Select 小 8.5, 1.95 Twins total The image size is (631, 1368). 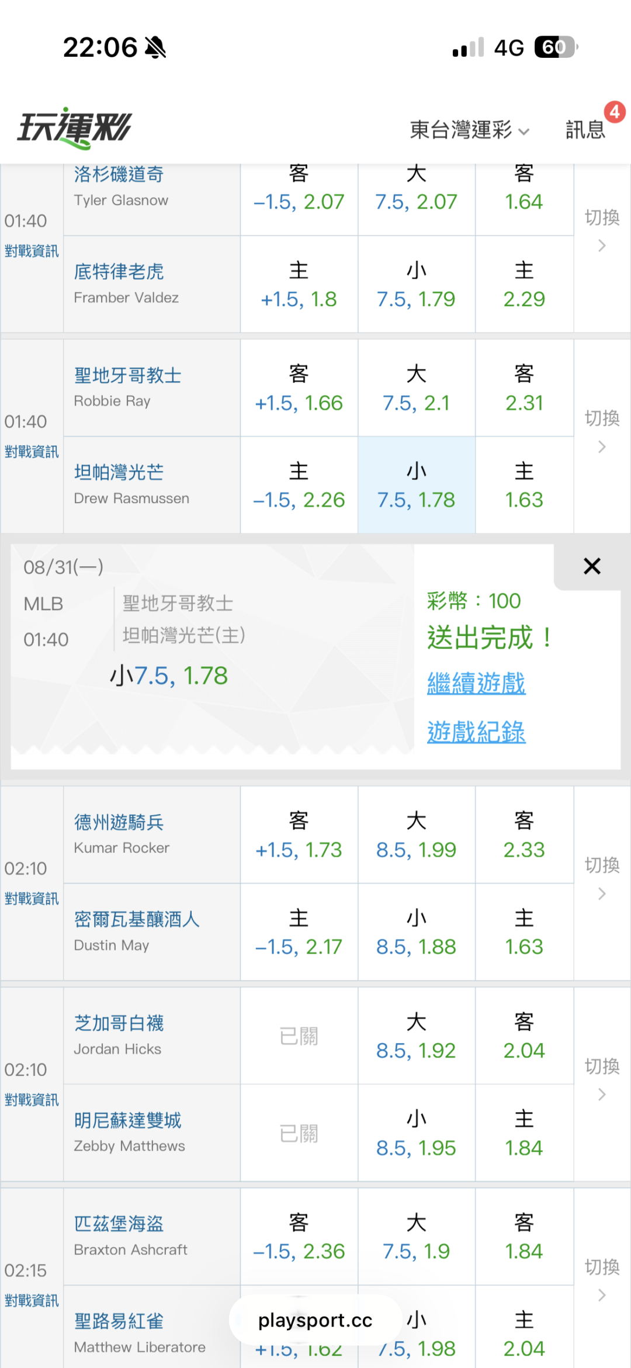coord(416,1133)
